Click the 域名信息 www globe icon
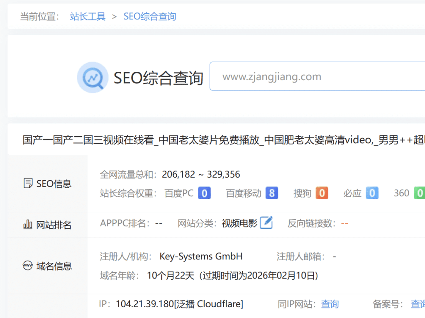425x318 pixels. (x=28, y=266)
